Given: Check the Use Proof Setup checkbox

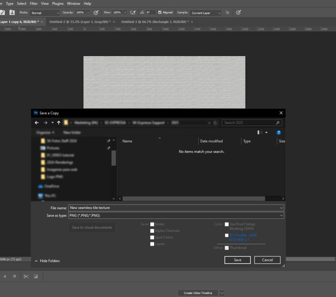Looking at the screenshot, I should tap(227, 224).
